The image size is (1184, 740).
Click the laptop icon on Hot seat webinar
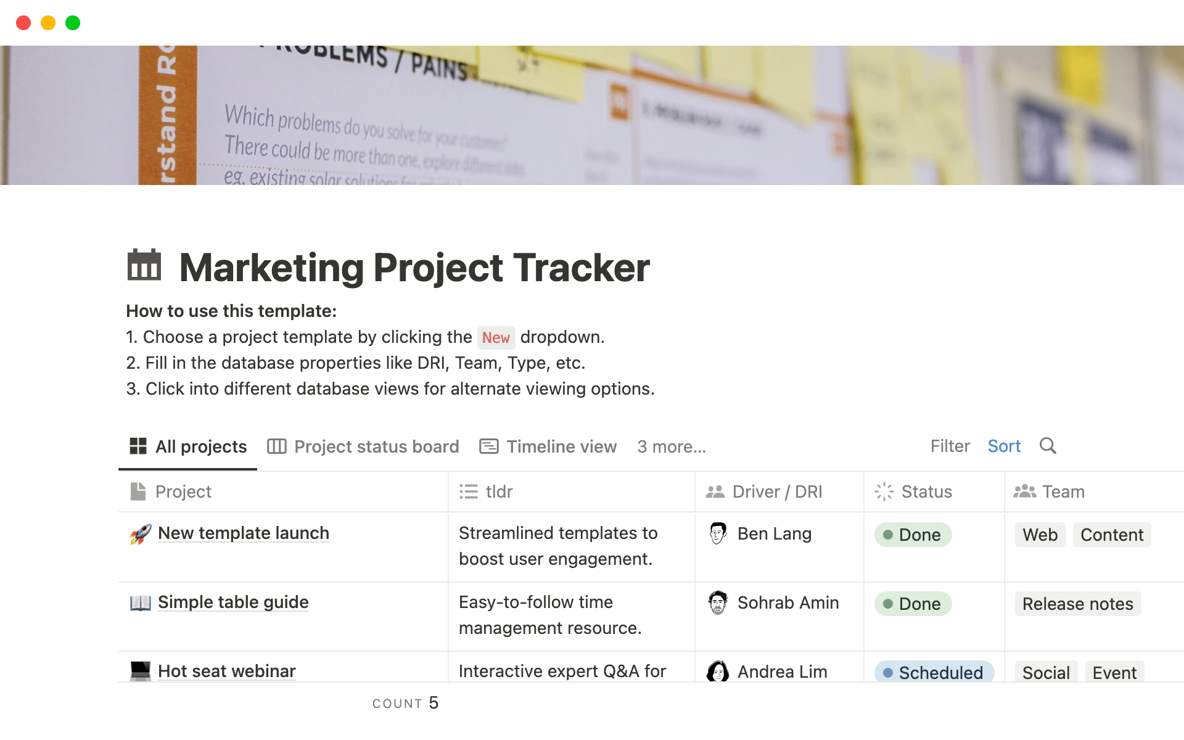coord(140,670)
